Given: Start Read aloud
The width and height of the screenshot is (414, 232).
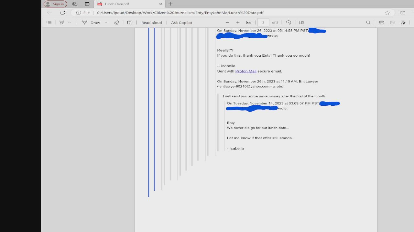Looking at the screenshot, I should click(151, 23).
